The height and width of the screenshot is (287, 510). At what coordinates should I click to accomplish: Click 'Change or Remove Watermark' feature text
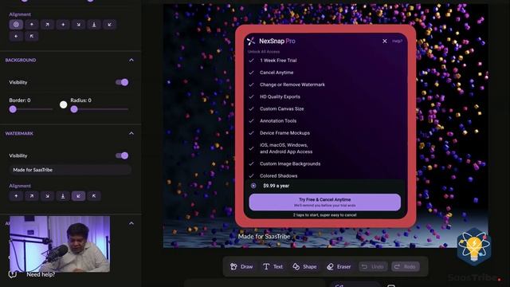292,85
